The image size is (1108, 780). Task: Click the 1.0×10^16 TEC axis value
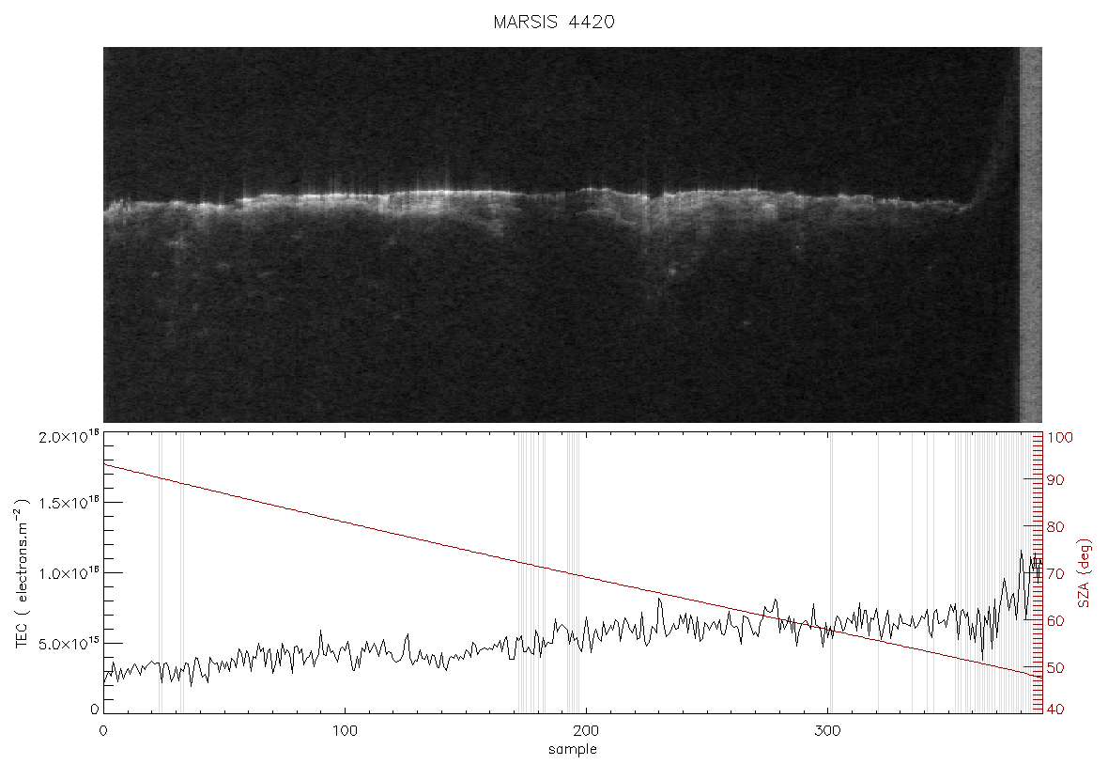(x=70, y=573)
